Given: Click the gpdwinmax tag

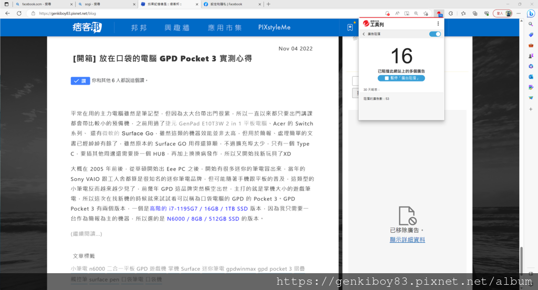Looking at the screenshot, I should (241, 268).
